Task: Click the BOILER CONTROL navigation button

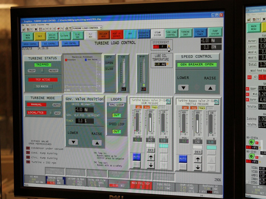Action: pos(52,36)
